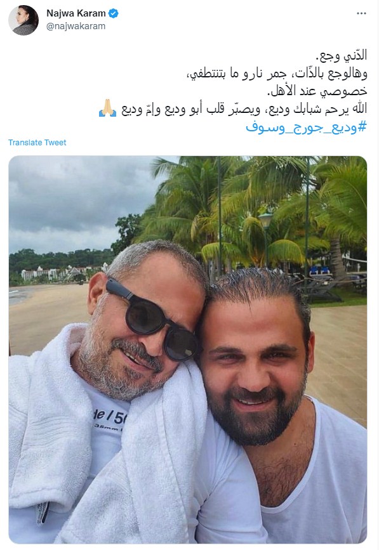Open the hashtag #وديع_جورج_وسوف
The height and width of the screenshot is (550, 379).
(306, 127)
